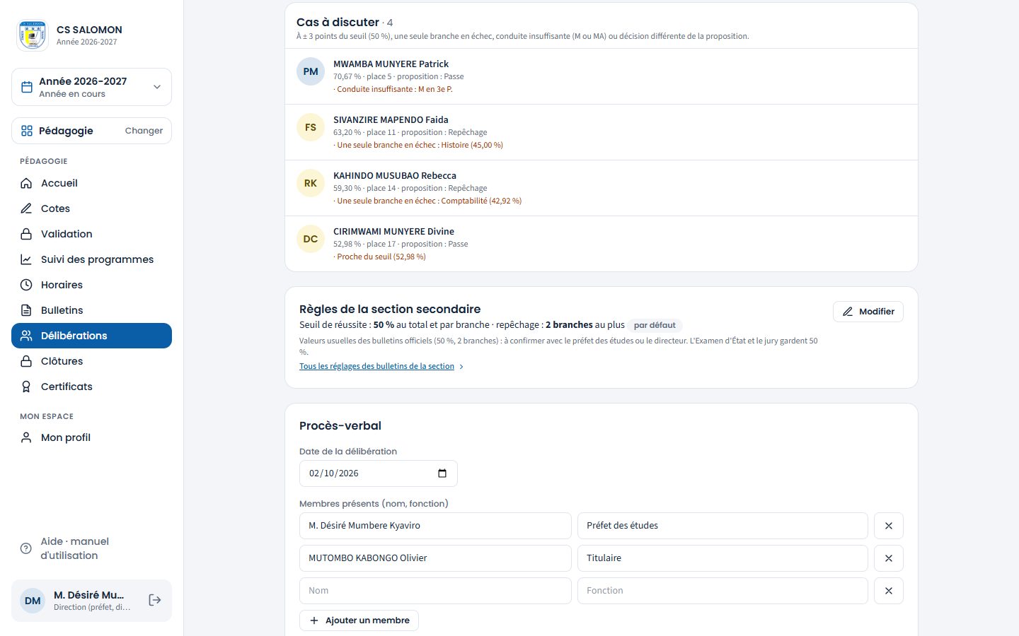The width and height of the screenshot is (1019, 636).
Task: Select student SIVANZIRE MAPENDO Faida
Action: [601, 132]
